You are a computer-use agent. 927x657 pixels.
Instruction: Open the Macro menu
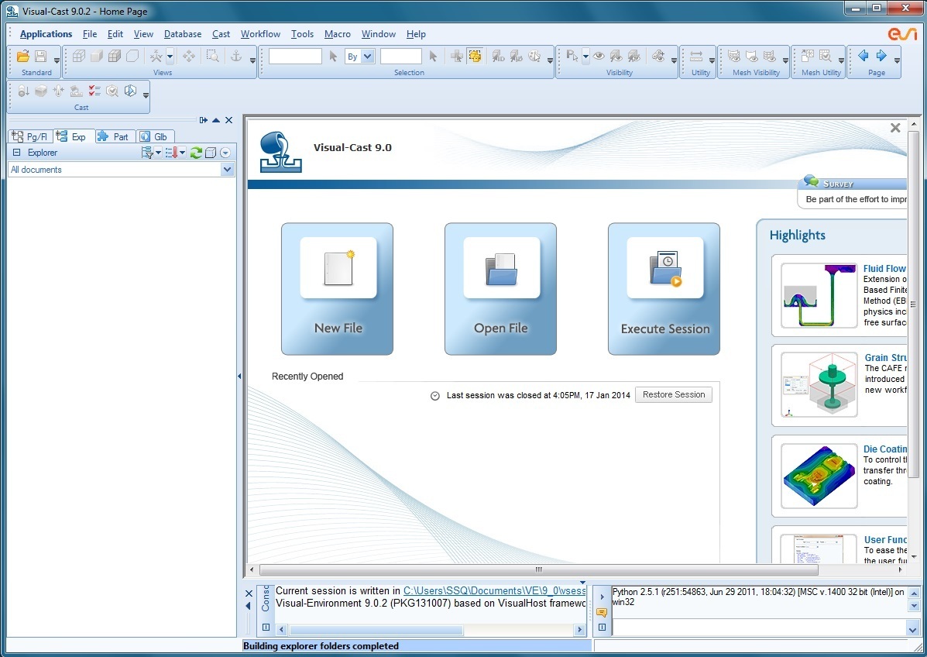tap(338, 34)
